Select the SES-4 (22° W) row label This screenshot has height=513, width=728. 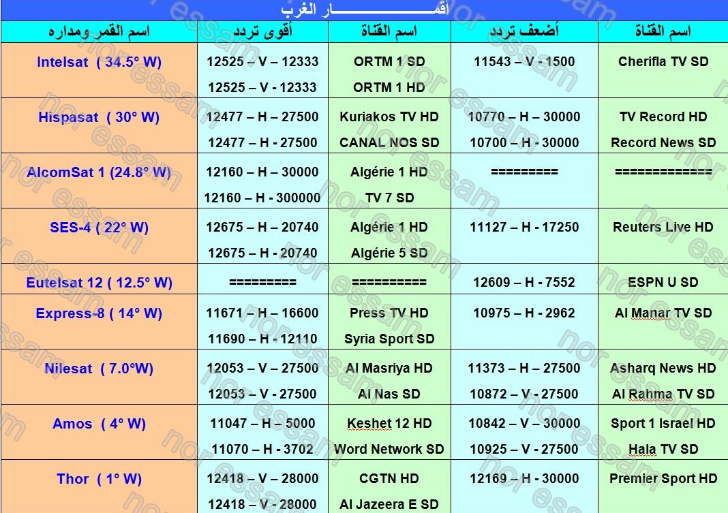click(99, 228)
